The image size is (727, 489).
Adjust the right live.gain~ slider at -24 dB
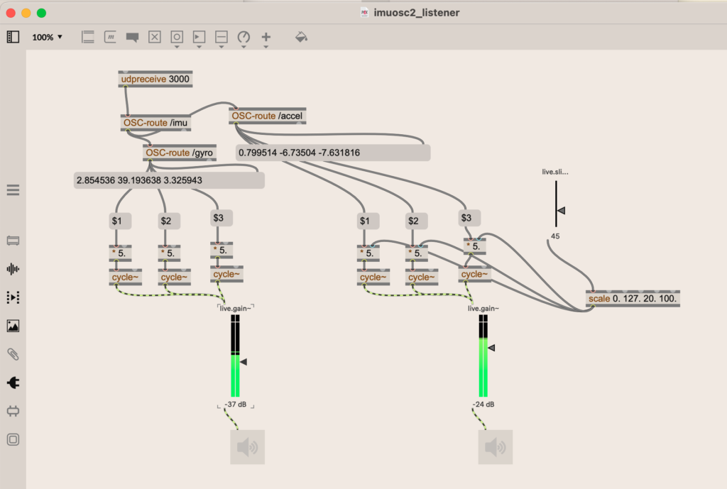tap(491, 348)
